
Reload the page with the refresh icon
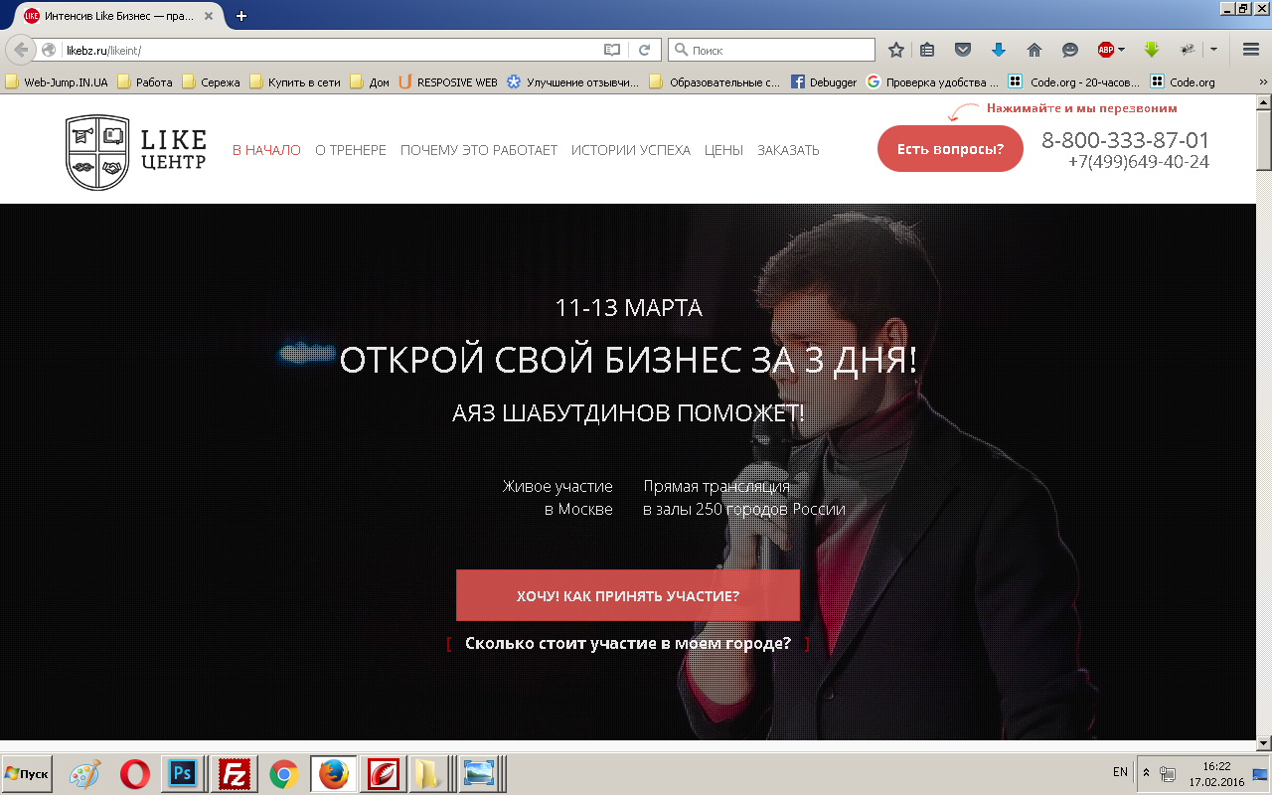[x=644, y=50]
